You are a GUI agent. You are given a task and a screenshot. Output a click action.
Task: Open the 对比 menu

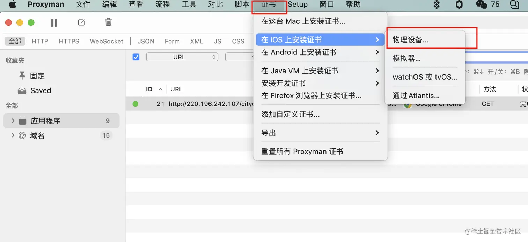coord(215,5)
